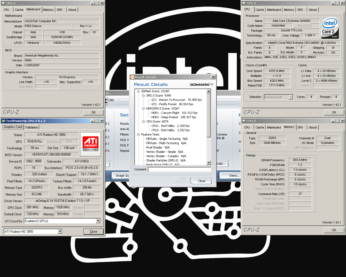
Task: Collapse the 3DMark Score tree node
Action: [x=138, y=91]
